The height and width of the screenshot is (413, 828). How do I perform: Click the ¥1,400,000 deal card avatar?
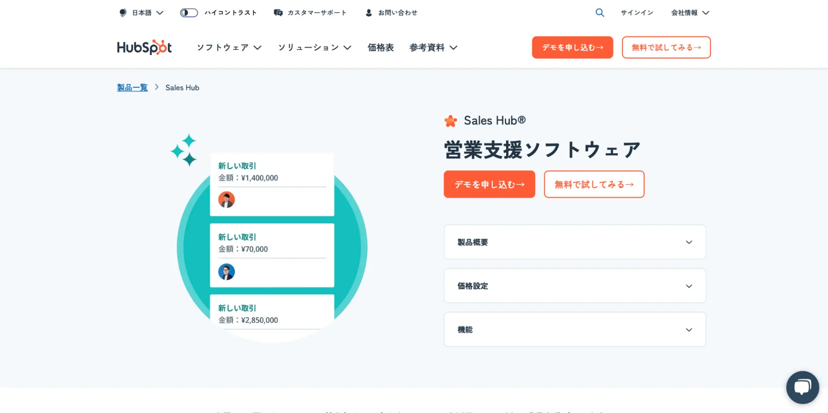click(227, 200)
